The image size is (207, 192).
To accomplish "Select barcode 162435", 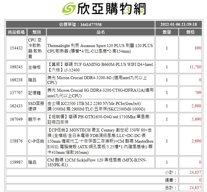I will [x=16, y=106].
